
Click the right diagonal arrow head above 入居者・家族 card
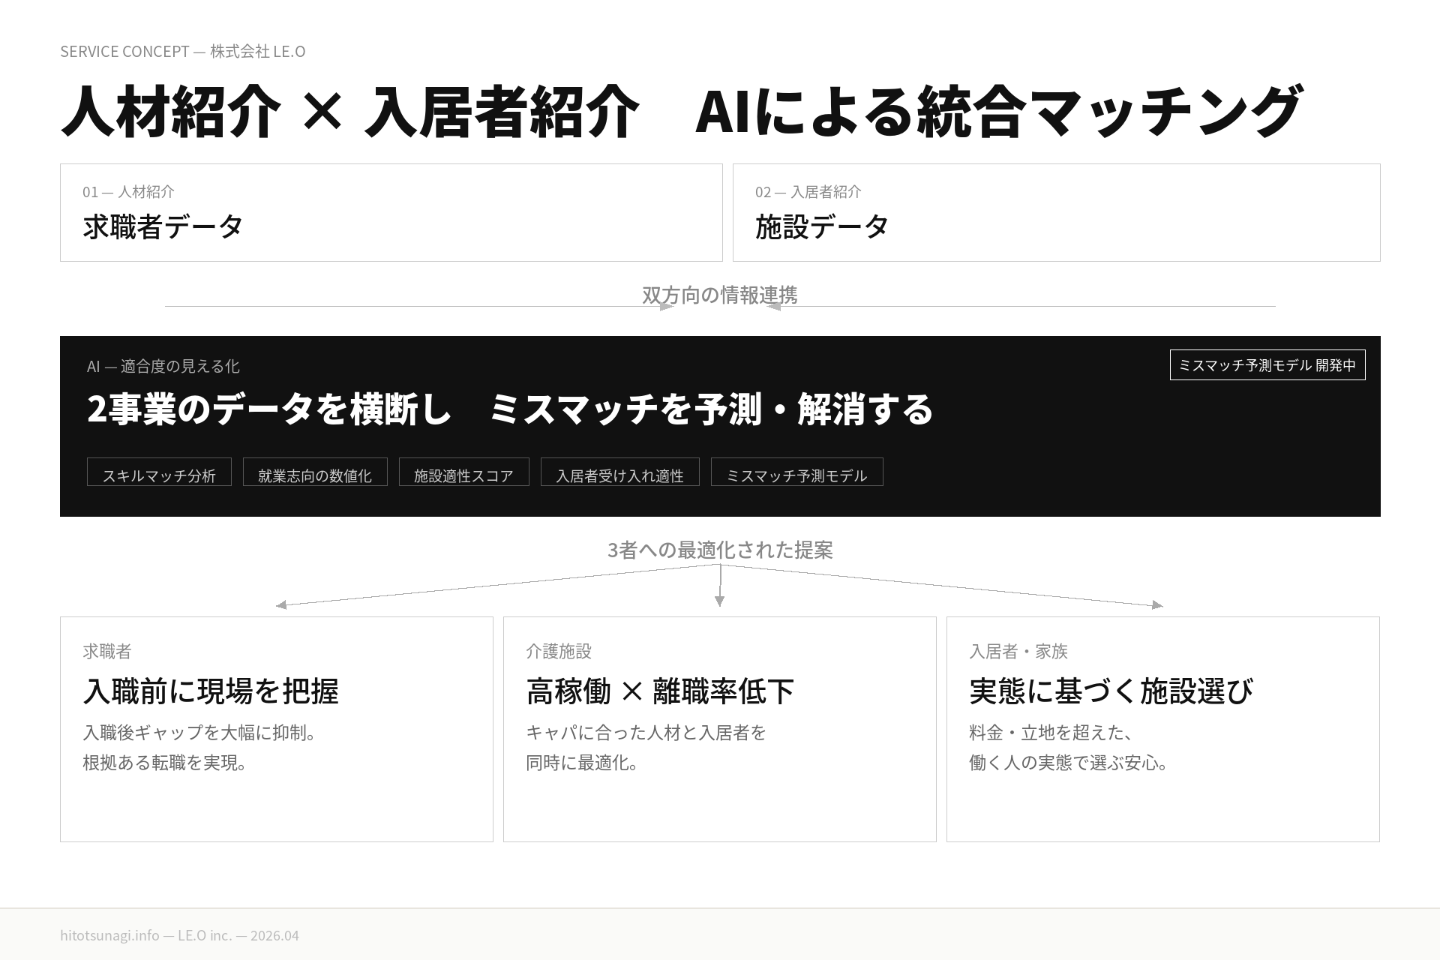[1157, 604]
